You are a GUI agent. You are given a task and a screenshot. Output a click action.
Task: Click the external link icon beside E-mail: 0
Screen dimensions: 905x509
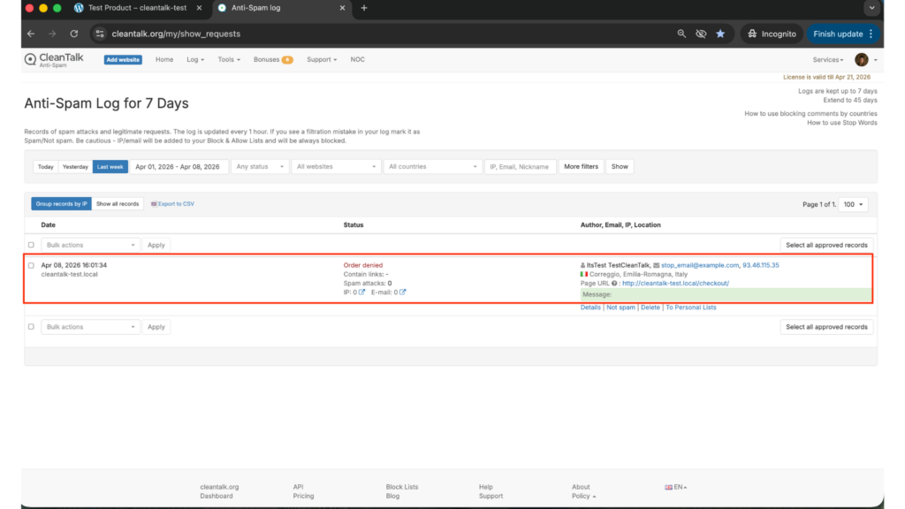(x=403, y=292)
